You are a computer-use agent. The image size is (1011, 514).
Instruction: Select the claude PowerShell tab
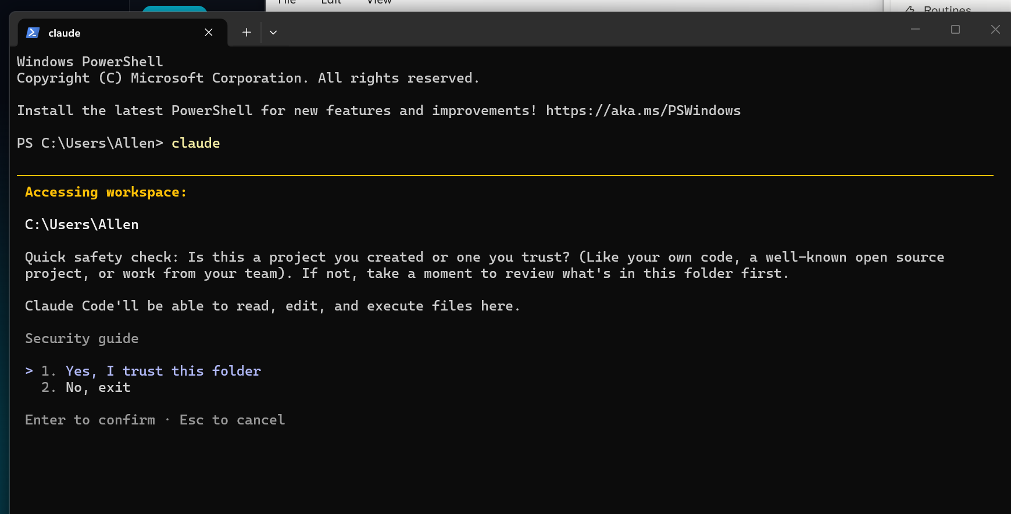pos(122,33)
